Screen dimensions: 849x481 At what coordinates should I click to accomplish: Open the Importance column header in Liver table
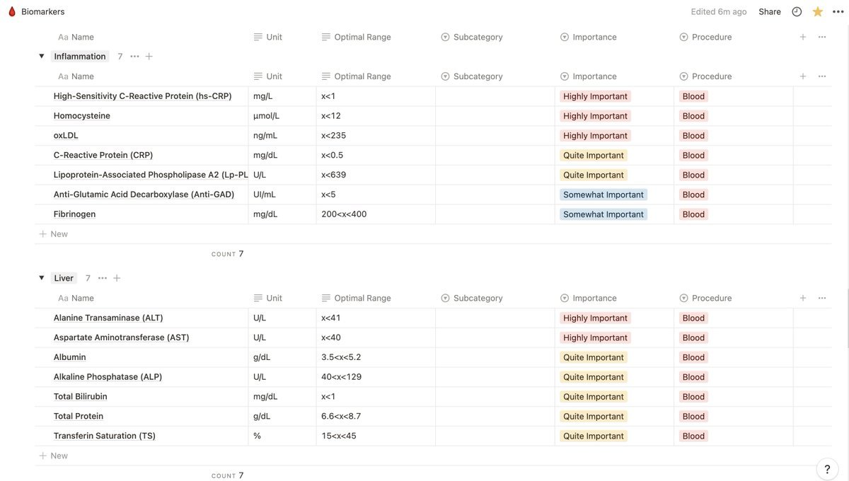click(x=594, y=299)
